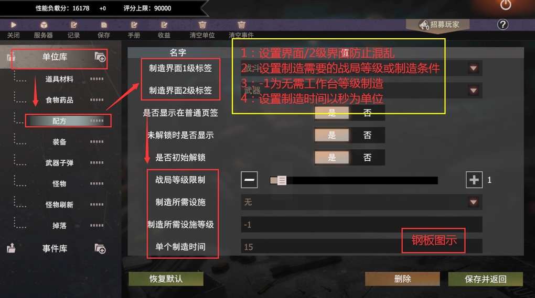Click the 恢复默认 button
The image size is (535, 298).
(166, 279)
